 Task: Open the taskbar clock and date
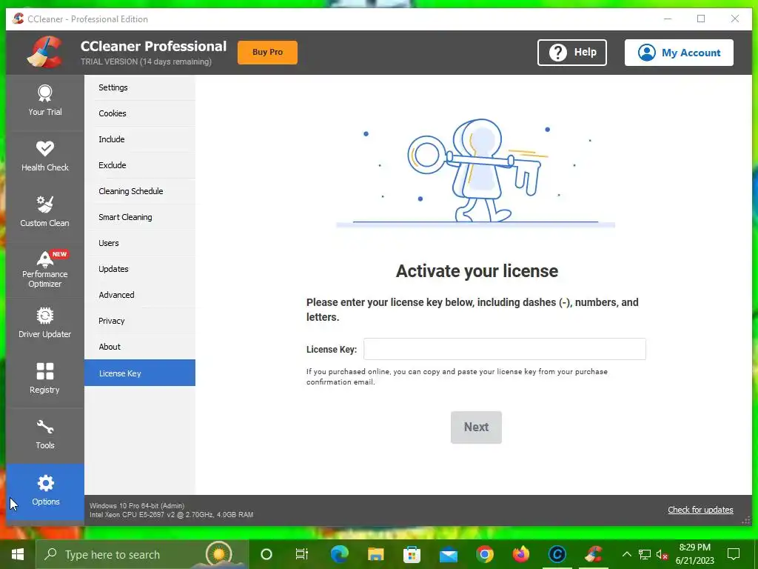[x=694, y=554]
